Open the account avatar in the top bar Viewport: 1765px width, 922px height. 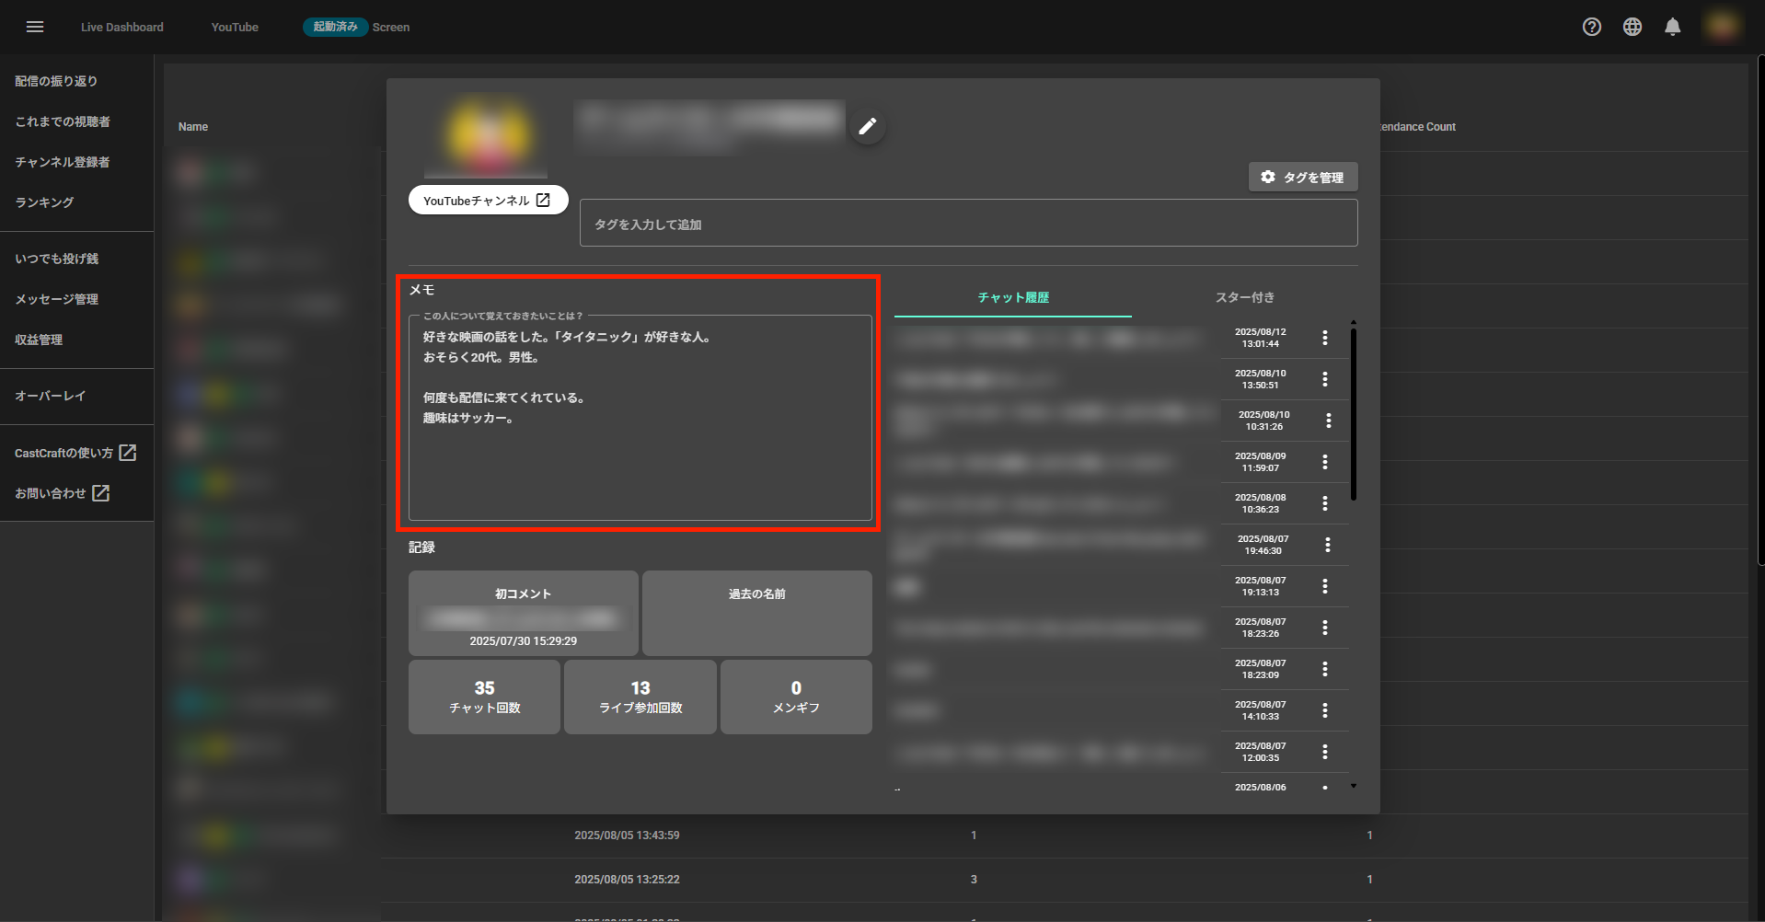click(x=1722, y=27)
